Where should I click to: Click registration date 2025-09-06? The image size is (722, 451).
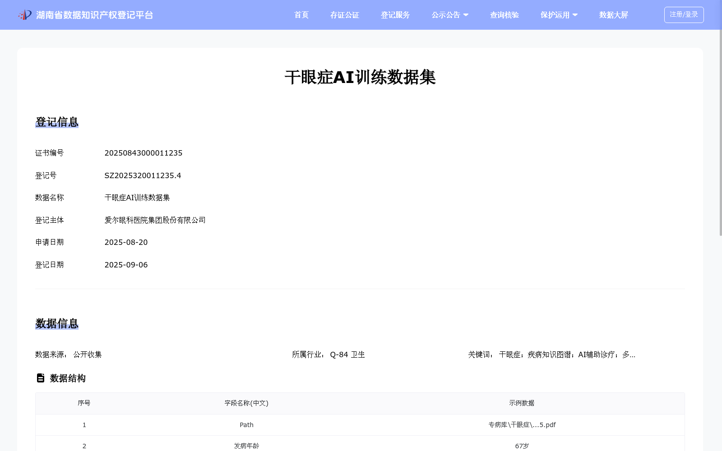(x=126, y=265)
